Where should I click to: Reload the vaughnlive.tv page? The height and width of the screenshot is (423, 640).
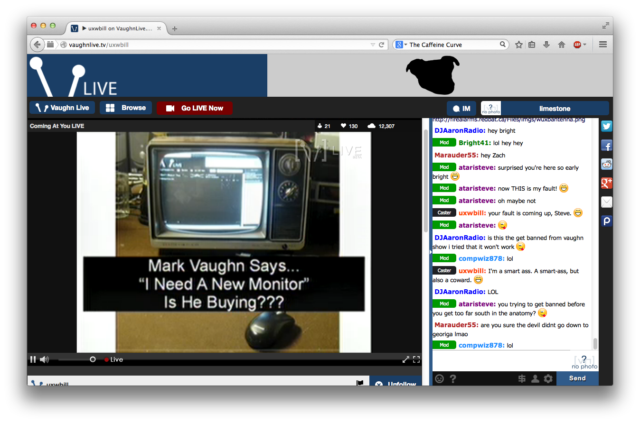381,45
